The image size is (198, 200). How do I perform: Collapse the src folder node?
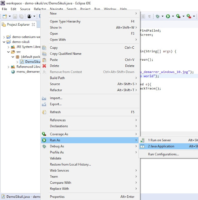[8, 52]
